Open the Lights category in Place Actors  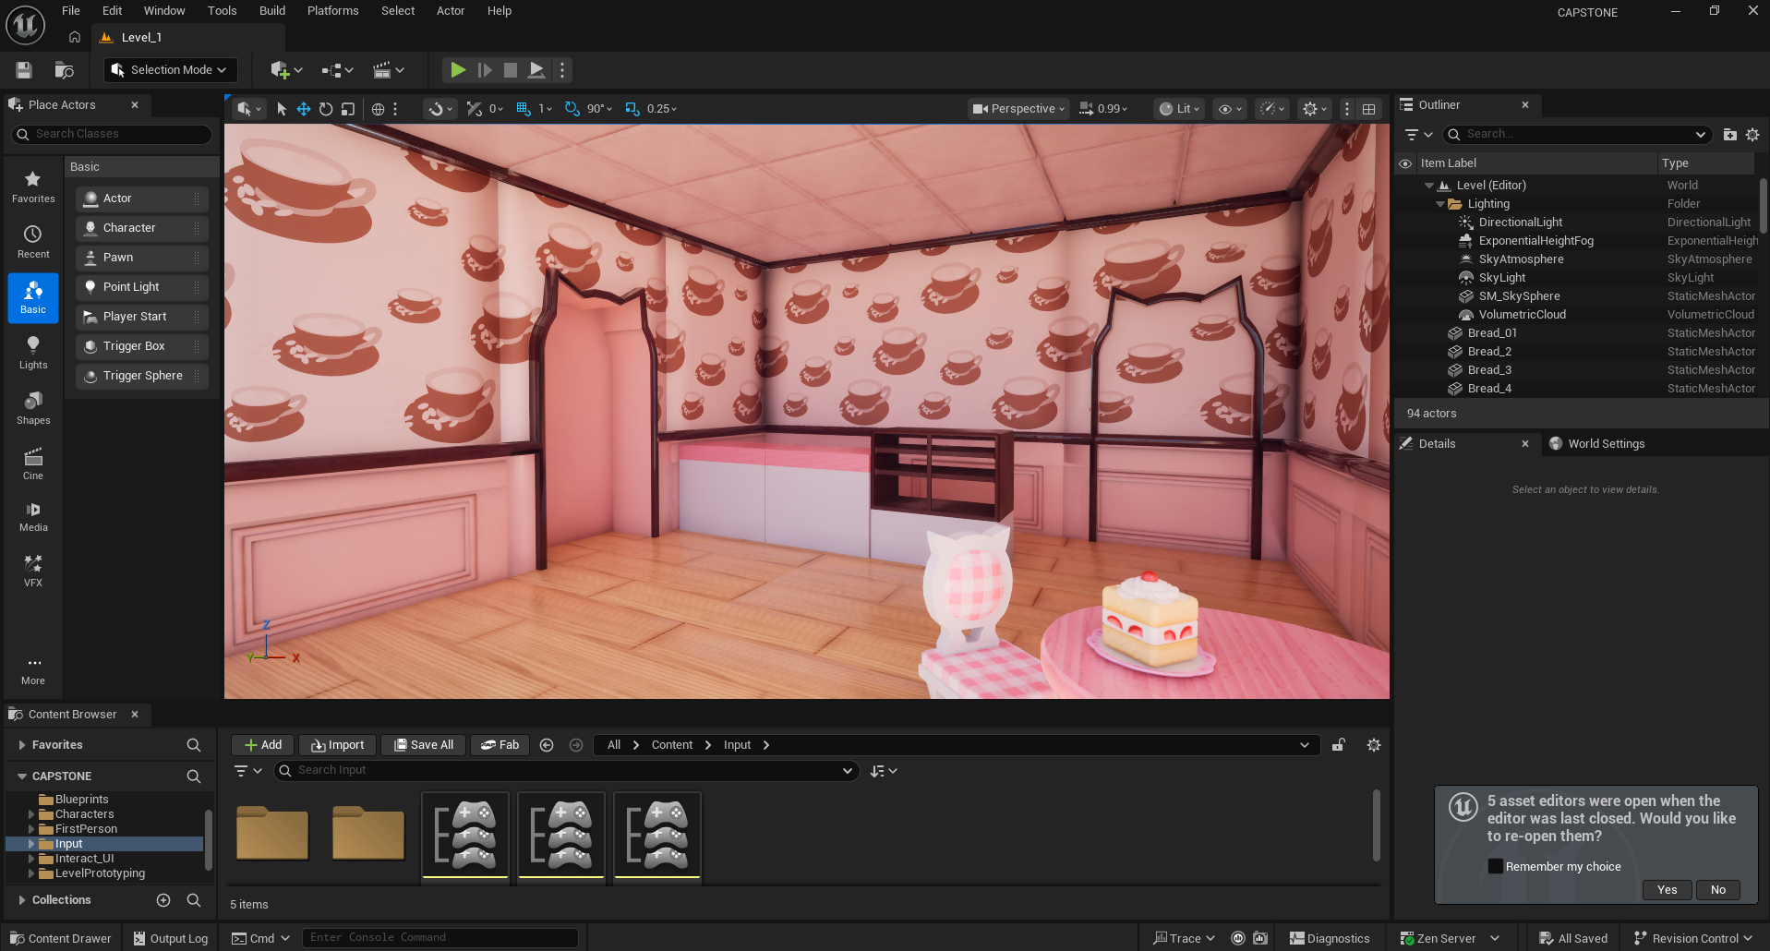click(x=33, y=353)
